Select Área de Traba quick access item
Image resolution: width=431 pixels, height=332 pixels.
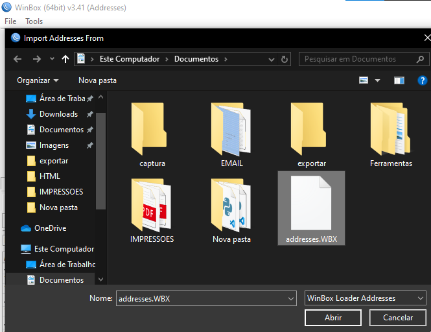60,99
